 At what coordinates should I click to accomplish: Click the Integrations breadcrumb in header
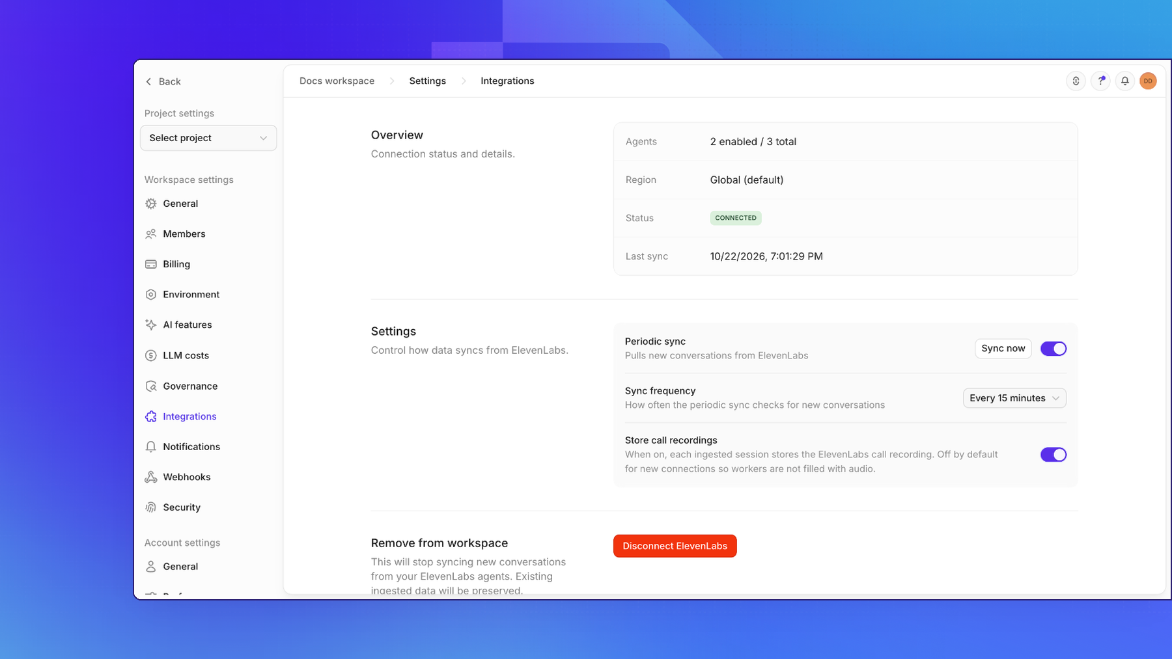pos(507,81)
